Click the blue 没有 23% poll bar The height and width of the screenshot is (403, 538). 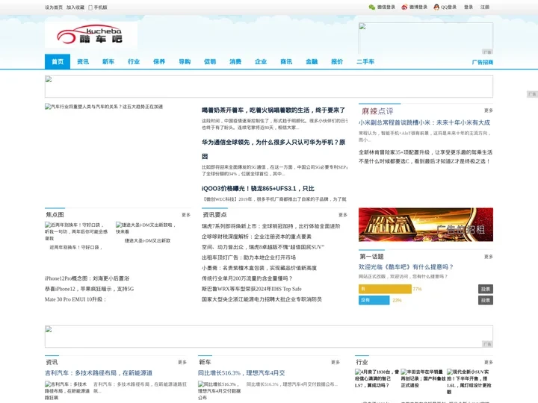click(x=374, y=300)
